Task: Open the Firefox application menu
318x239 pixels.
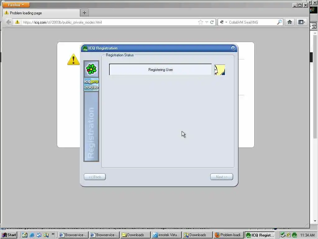Action: [x=16, y=5]
